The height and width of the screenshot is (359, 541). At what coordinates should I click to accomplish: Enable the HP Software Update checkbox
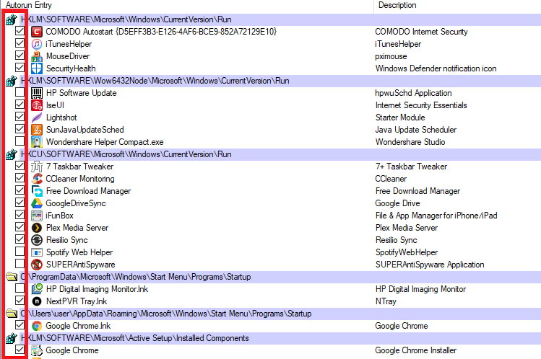20,92
